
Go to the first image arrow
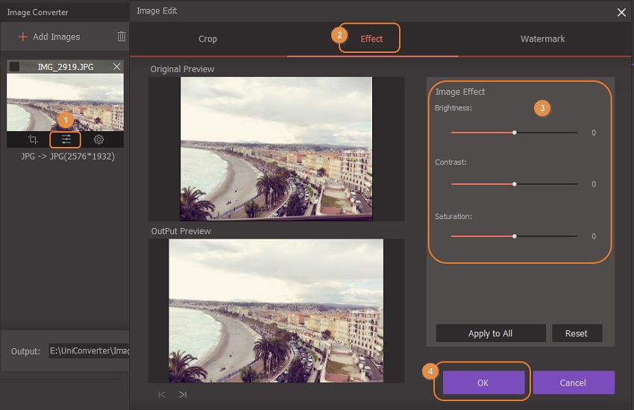tap(162, 394)
